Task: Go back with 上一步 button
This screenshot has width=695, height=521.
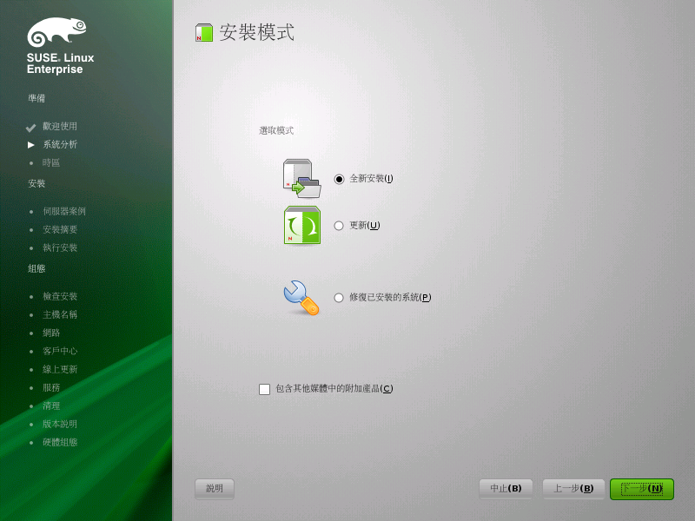Action: click(573, 489)
